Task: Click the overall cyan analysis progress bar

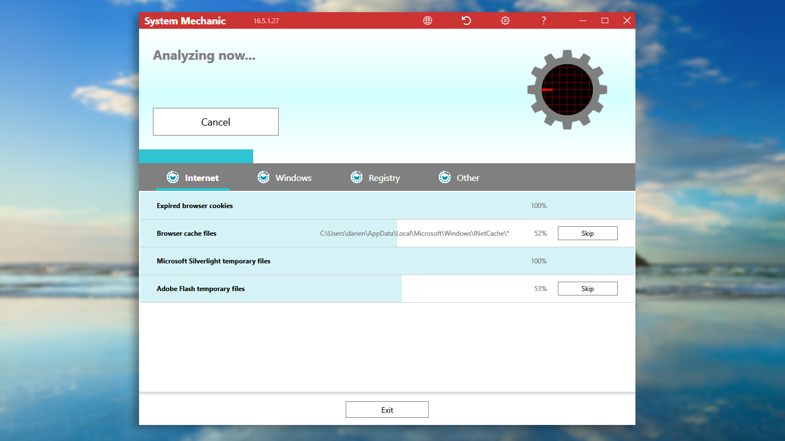Action: pyautogui.click(x=196, y=156)
